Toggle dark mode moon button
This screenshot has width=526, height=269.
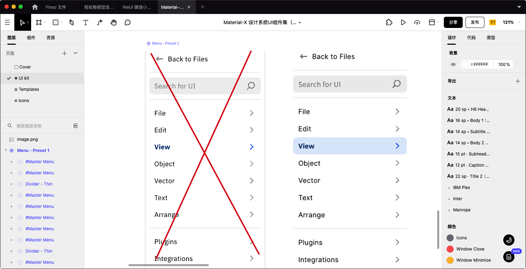pyautogui.click(x=509, y=240)
